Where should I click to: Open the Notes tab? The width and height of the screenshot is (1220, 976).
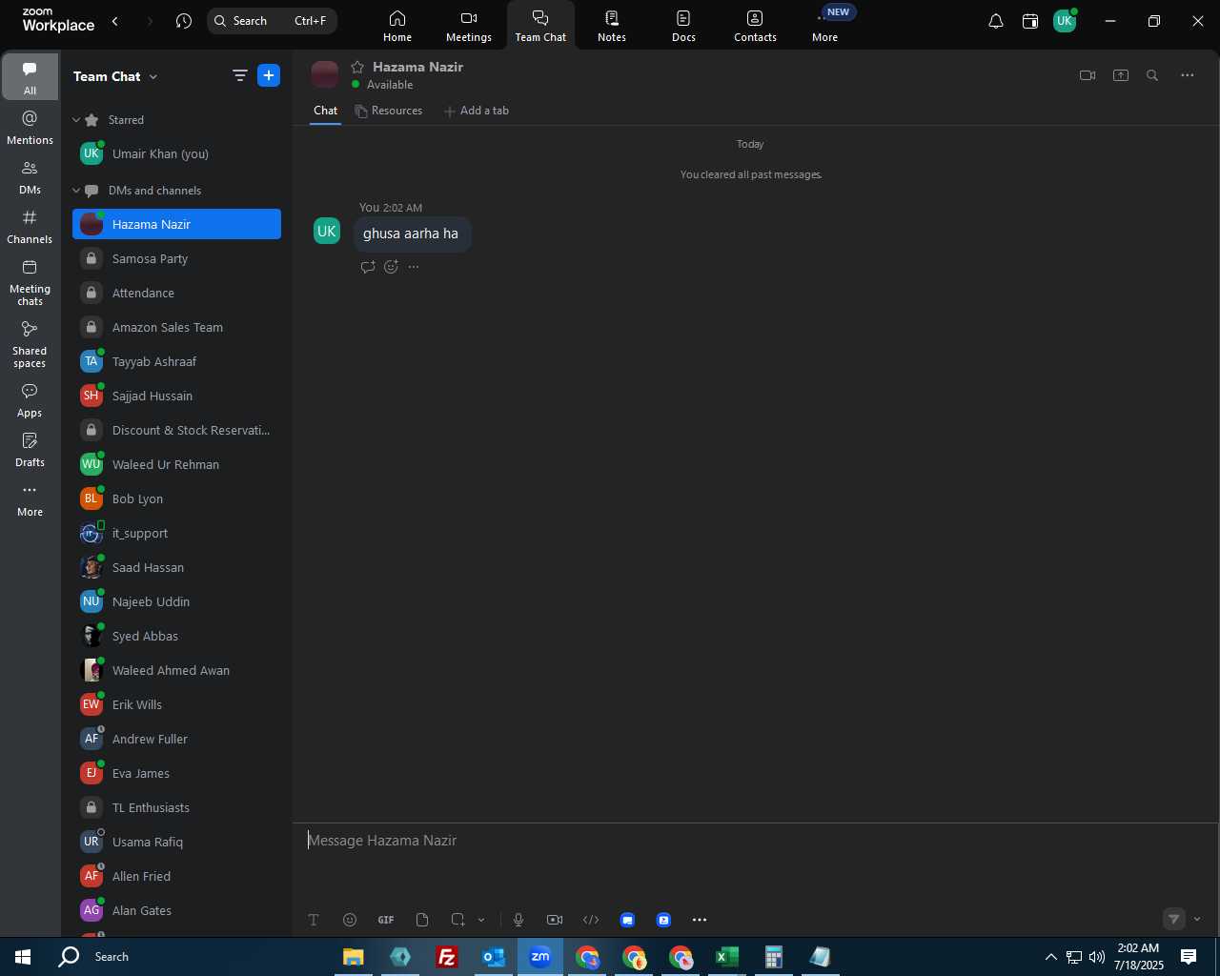[612, 26]
